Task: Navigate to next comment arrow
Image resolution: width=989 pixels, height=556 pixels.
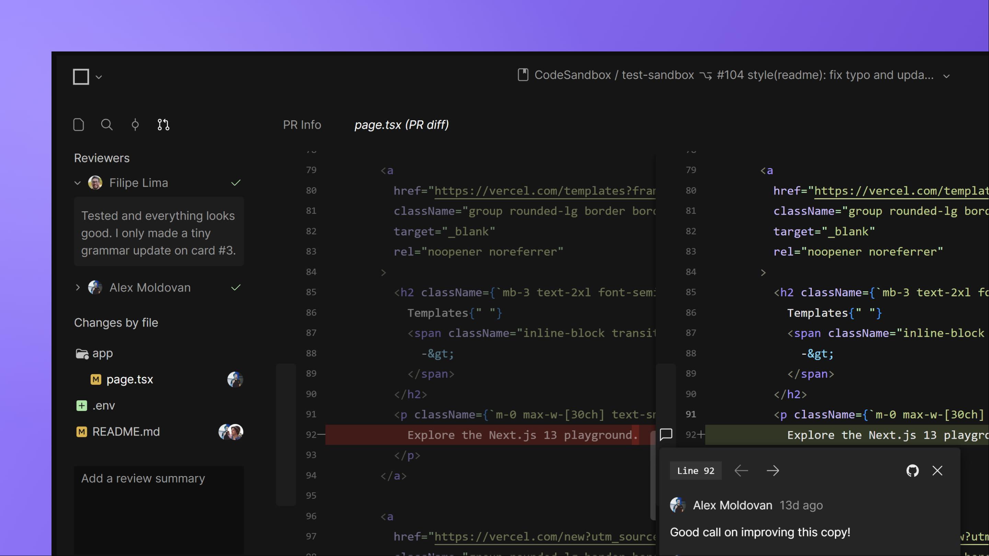Action: pos(772,471)
